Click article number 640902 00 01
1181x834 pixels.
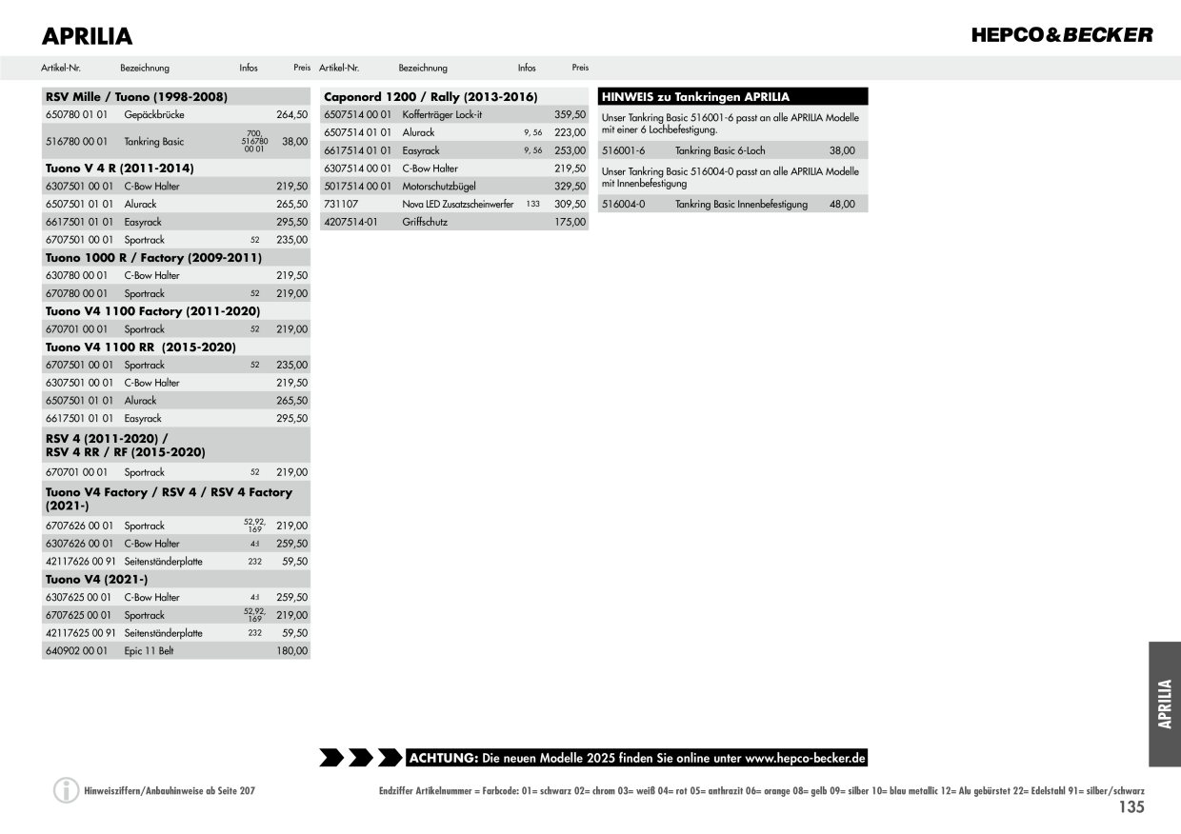pos(76,651)
